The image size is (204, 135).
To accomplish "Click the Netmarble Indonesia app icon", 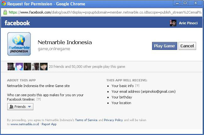I will 19,44.
